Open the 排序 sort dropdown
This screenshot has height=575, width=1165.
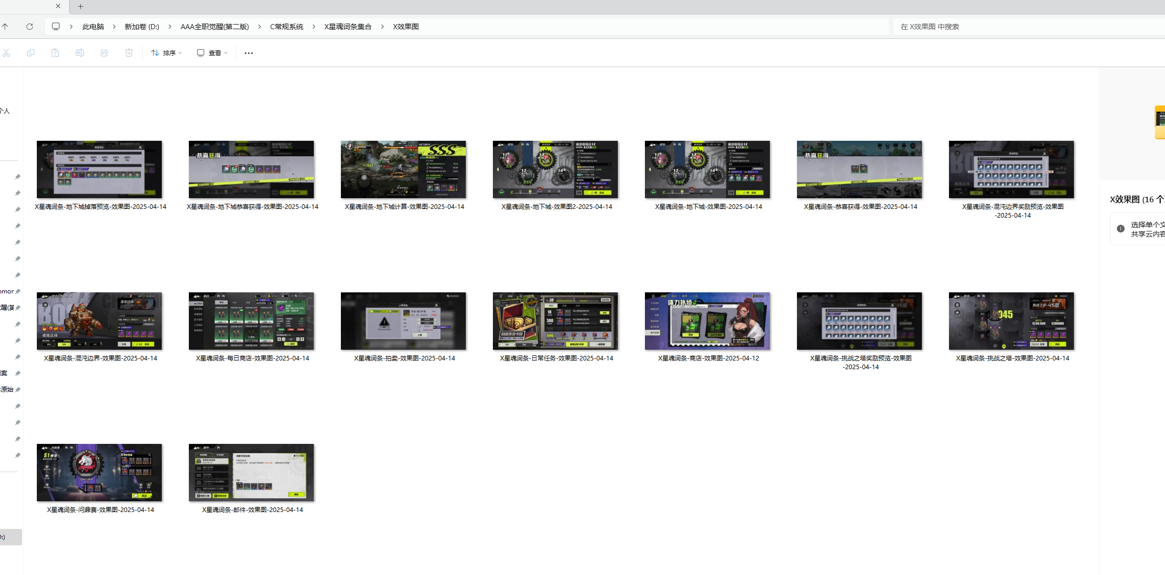click(166, 53)
